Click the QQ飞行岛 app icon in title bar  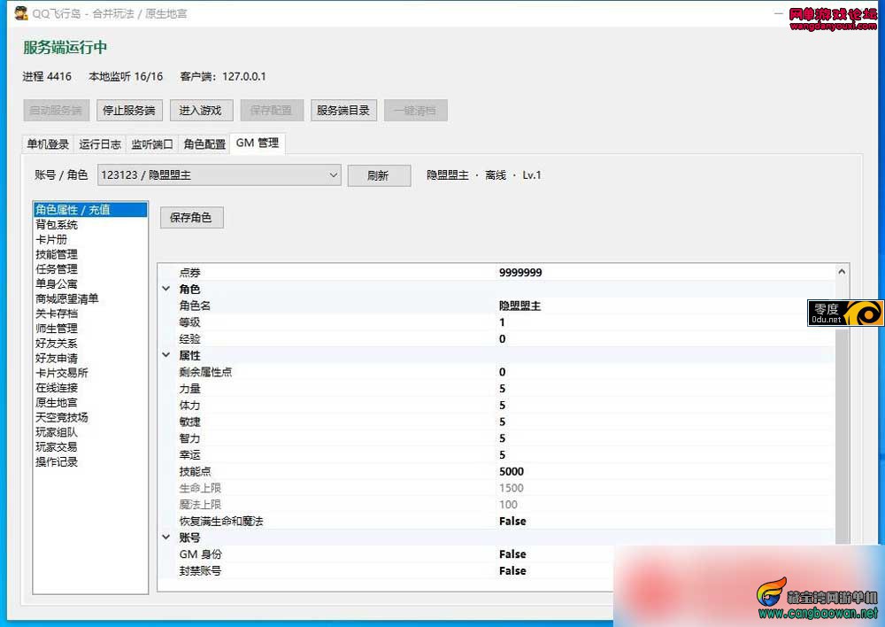21,13
